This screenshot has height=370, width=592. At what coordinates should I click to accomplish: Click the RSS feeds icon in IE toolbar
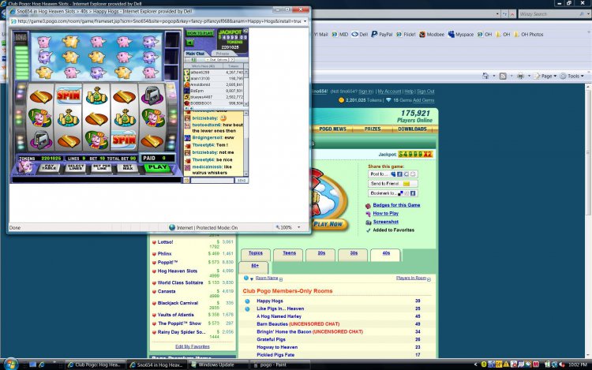[x=503, y=76]
